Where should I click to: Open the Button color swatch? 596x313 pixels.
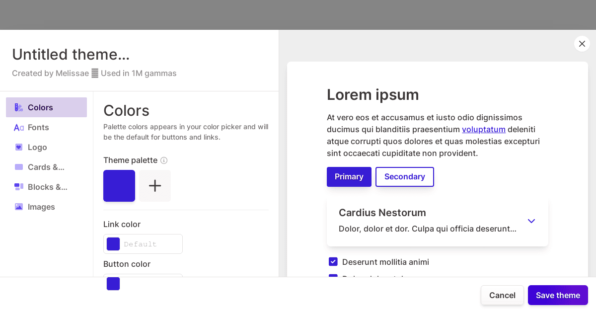[113, 283]
